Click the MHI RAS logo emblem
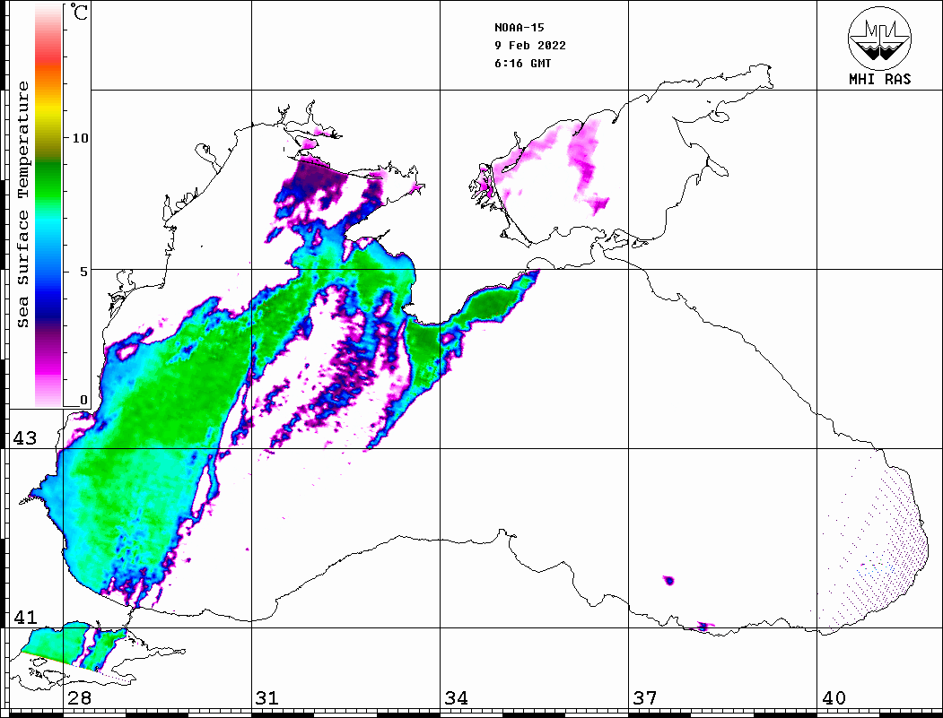943x718 pixels. pyautogui.click(x=879, y=38)
